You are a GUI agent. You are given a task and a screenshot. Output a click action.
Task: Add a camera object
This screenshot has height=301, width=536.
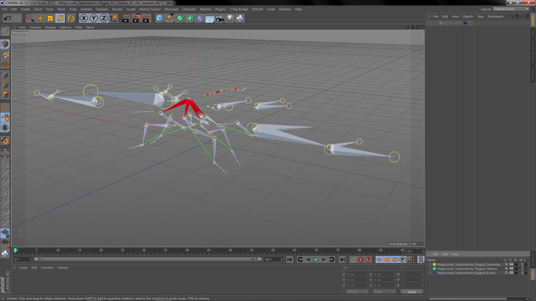click(220, 18)
